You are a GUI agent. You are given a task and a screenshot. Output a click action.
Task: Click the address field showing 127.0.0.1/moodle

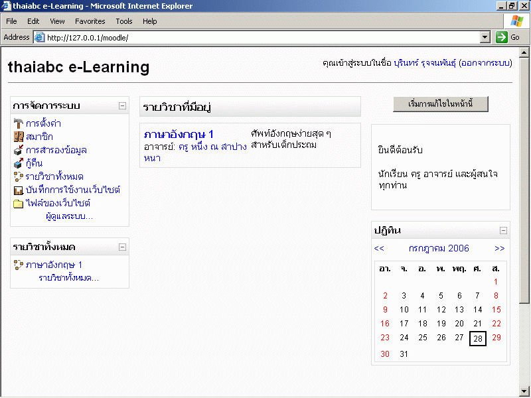pyautogui.click(x=259, y=37)
